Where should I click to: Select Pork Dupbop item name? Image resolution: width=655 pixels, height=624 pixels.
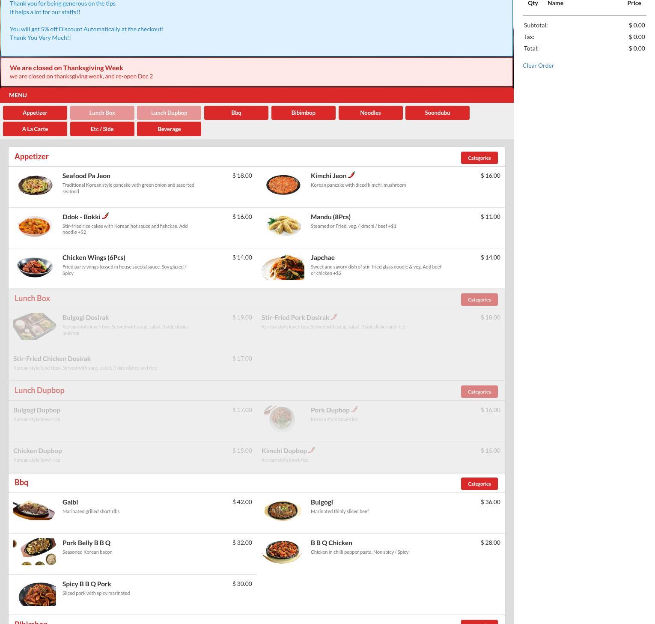tap(330, 410)
